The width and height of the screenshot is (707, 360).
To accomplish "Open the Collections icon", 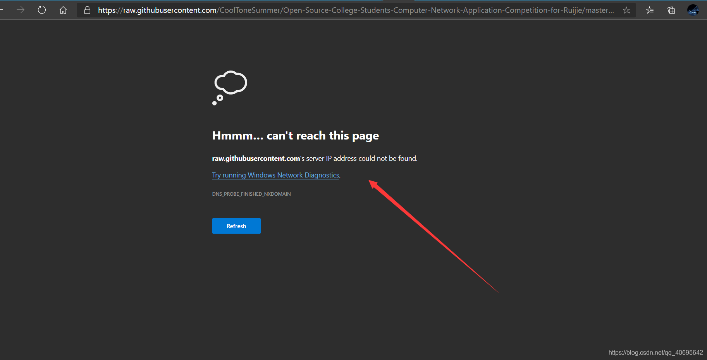I will (x=671, y=10).
